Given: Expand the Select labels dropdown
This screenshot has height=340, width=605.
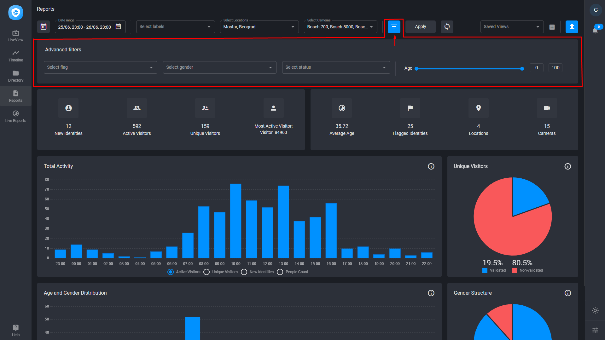Looking at the screenshot, I should [x=175, y=27].
